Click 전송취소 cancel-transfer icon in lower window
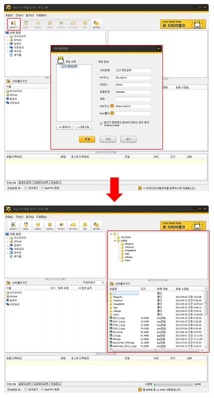214x398 pixels. tap(49, 225)
